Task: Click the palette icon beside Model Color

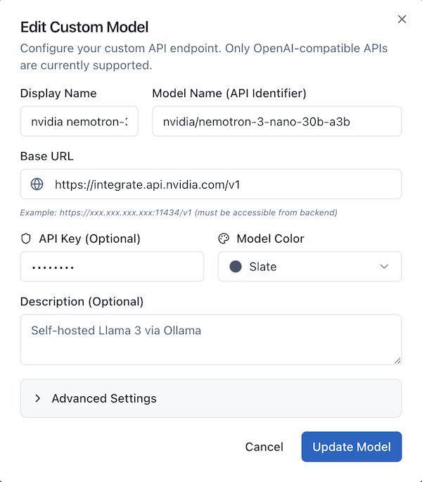Action: pos(224,239)
